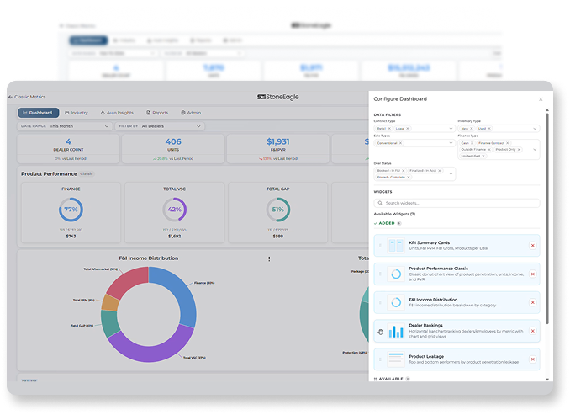Switch to the Dashboard tab

coord(38,113)
